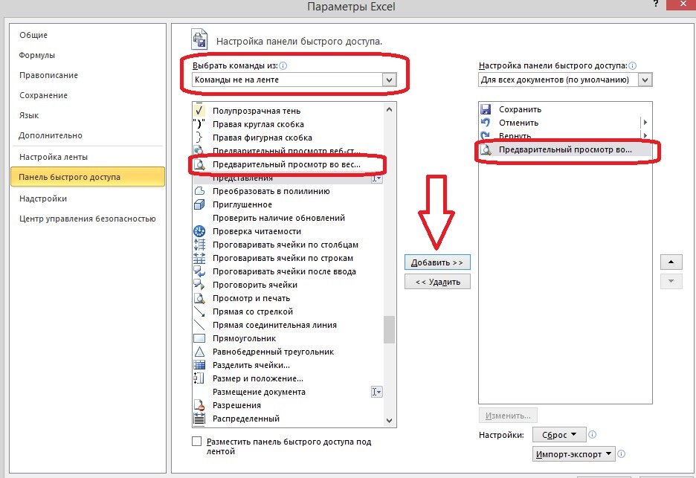Open the Настройка ленты category

click(54, 157)
